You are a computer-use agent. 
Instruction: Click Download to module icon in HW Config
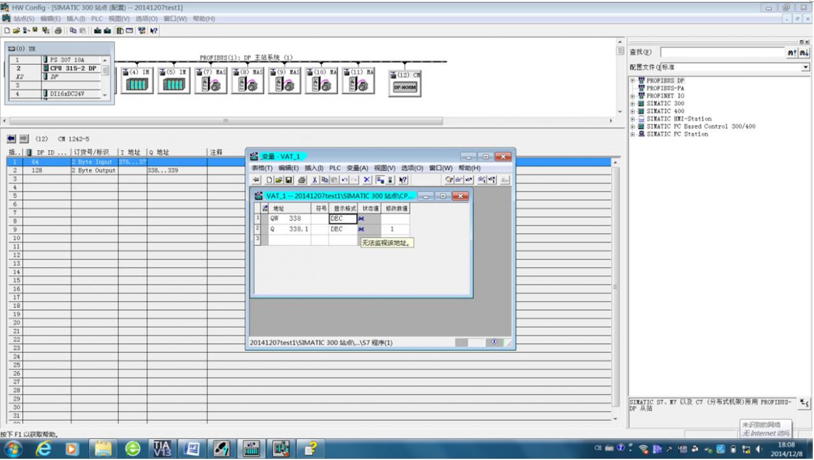point(97,30)
